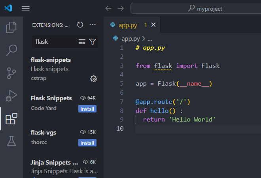Click the Python icon in the breadcrumb
261x178 pixels.
(115, 38)
